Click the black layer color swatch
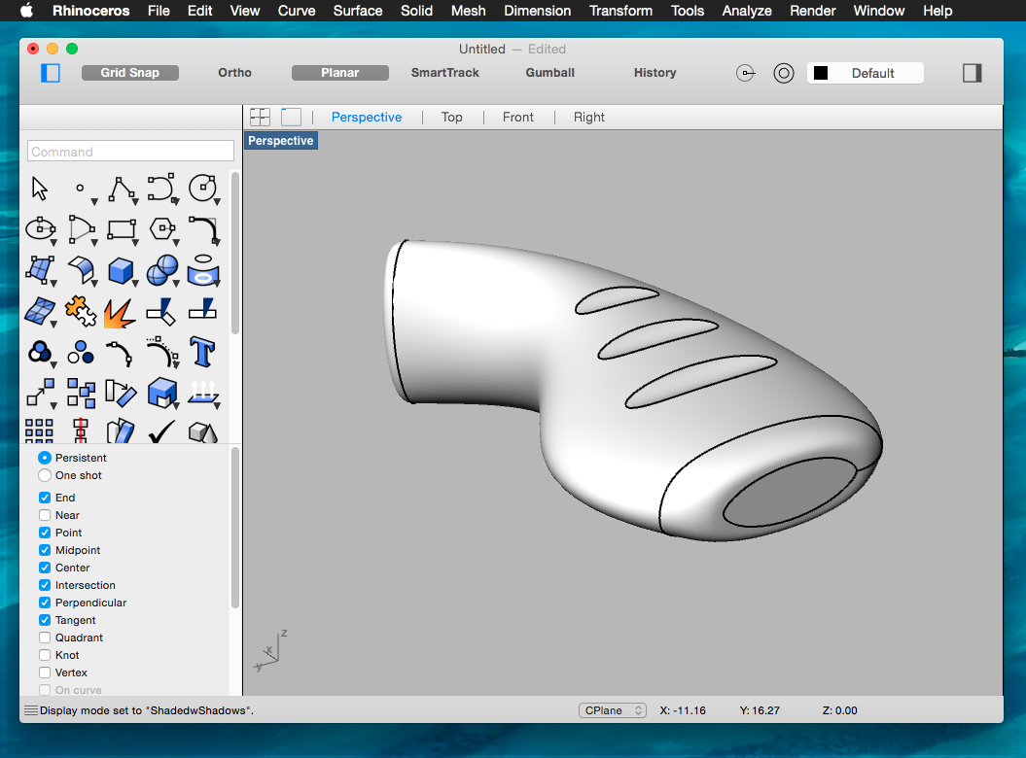 821,73
